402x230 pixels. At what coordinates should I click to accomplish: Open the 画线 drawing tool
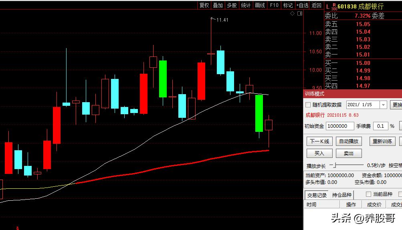click(x=260, y=5)
